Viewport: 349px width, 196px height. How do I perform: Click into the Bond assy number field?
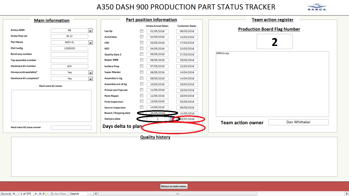click(69, 54)
